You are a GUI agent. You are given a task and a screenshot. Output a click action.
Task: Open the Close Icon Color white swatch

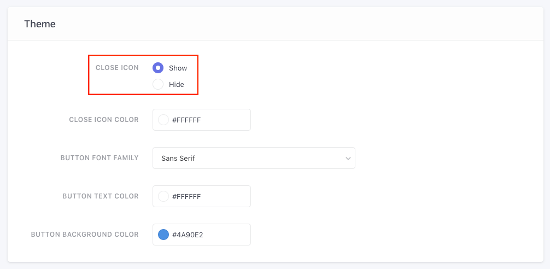163,120
